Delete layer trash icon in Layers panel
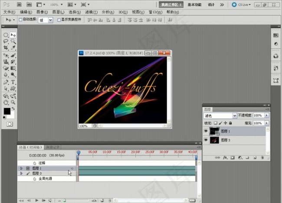 (x=262, y=158)
